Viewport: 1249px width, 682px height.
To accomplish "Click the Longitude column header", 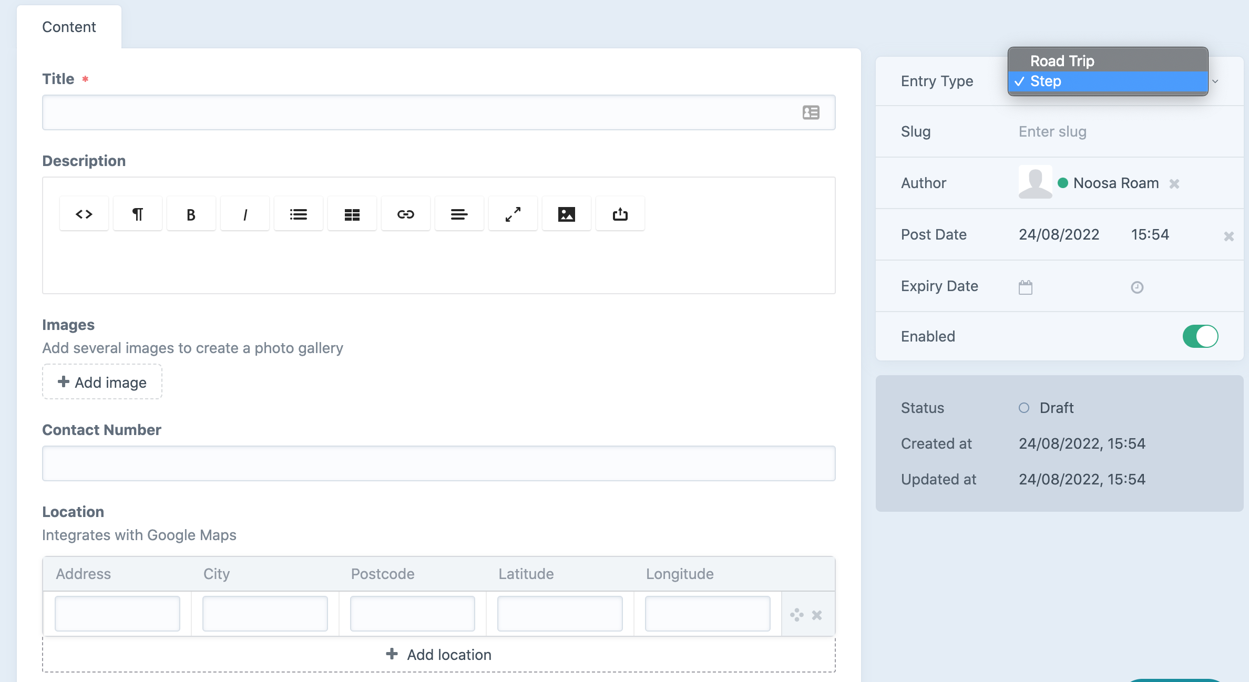I will click(680, 574).
